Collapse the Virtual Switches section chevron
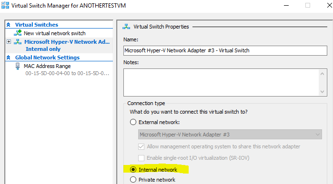The image size is (333, 184). 9,25
